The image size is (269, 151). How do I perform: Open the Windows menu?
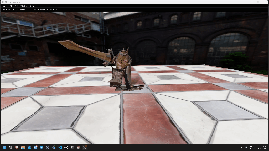click(x=24, y=6)
